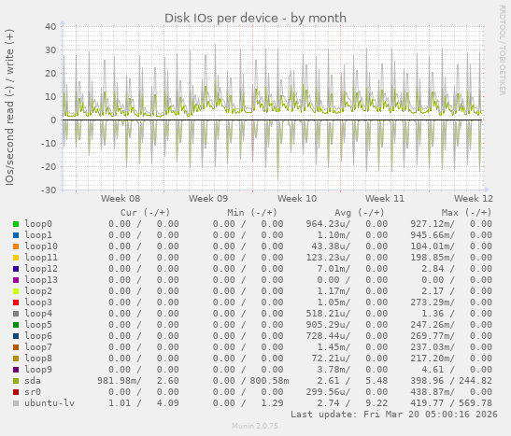This screenshot has height=436, width=511.
Task: Click the orange loop10 legend swatch
Action: pos(16,246)
